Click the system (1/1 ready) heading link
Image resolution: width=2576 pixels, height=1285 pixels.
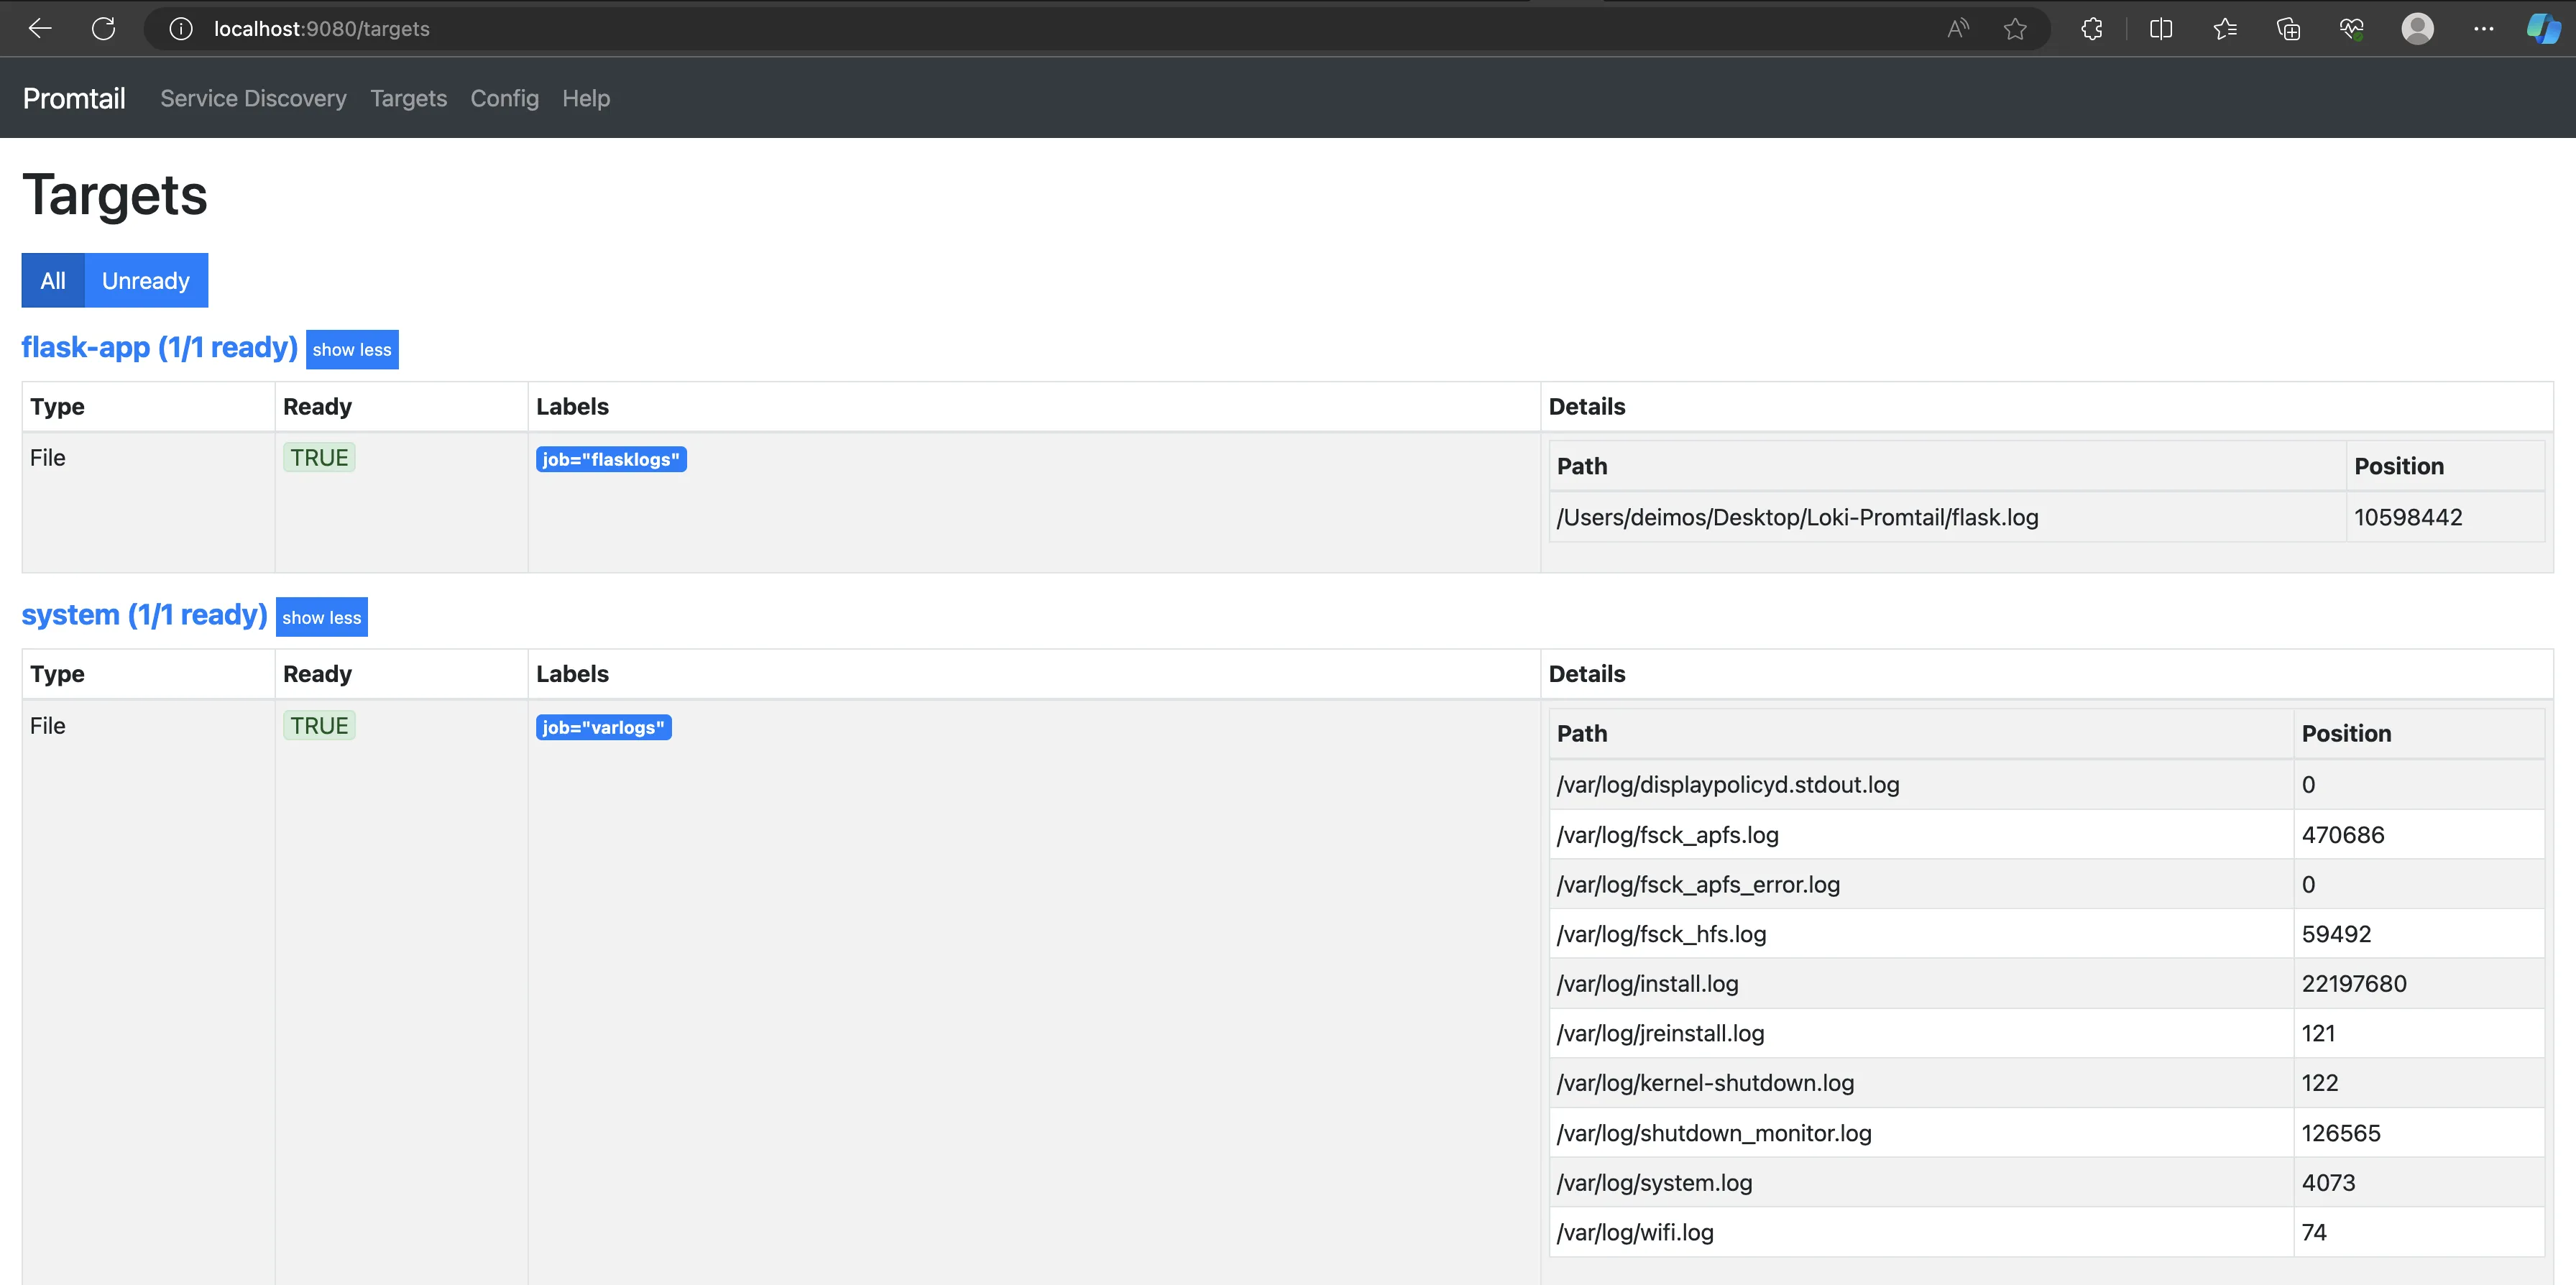point(144,614)
